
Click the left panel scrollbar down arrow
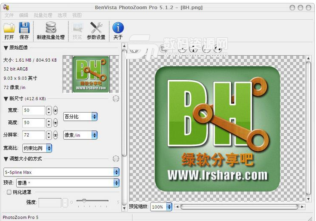point(124,208)
